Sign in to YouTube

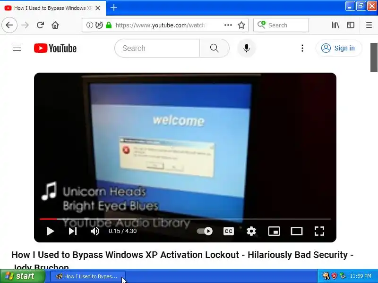coord(339,48)
